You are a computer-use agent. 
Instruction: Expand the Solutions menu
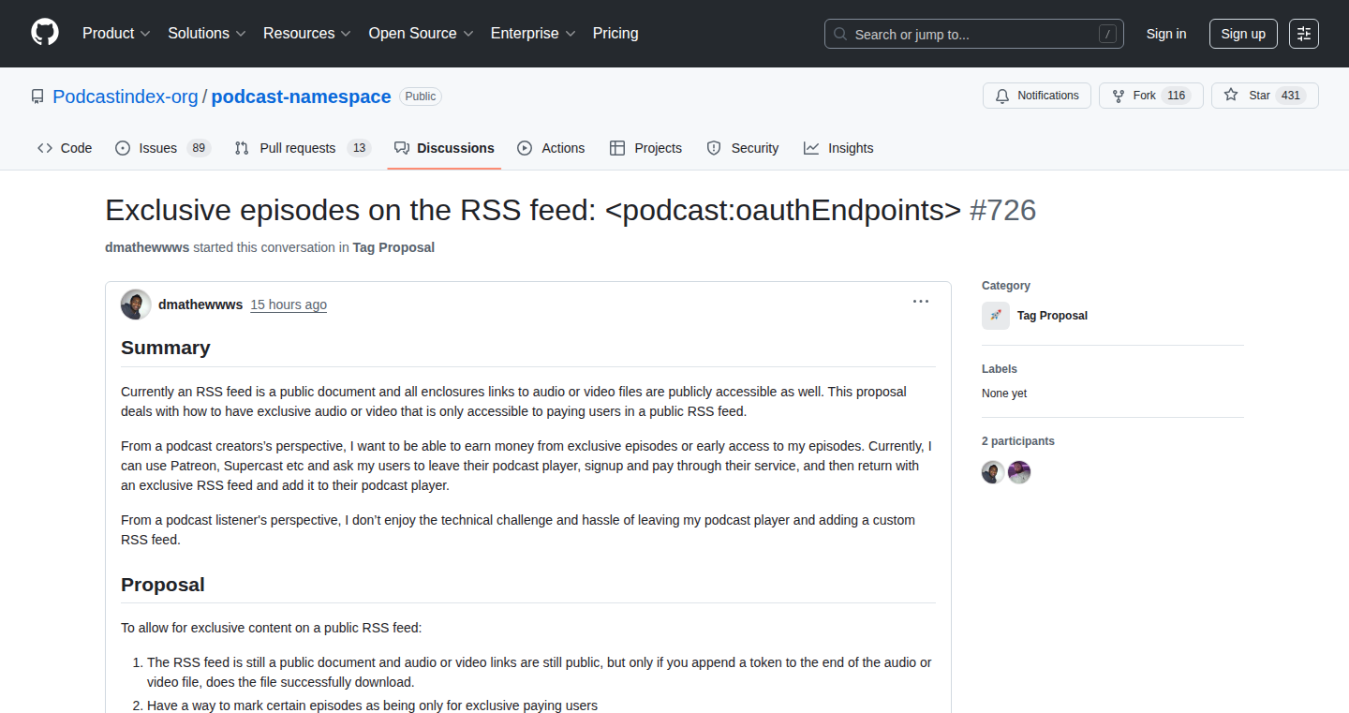[x=207, y=33]
